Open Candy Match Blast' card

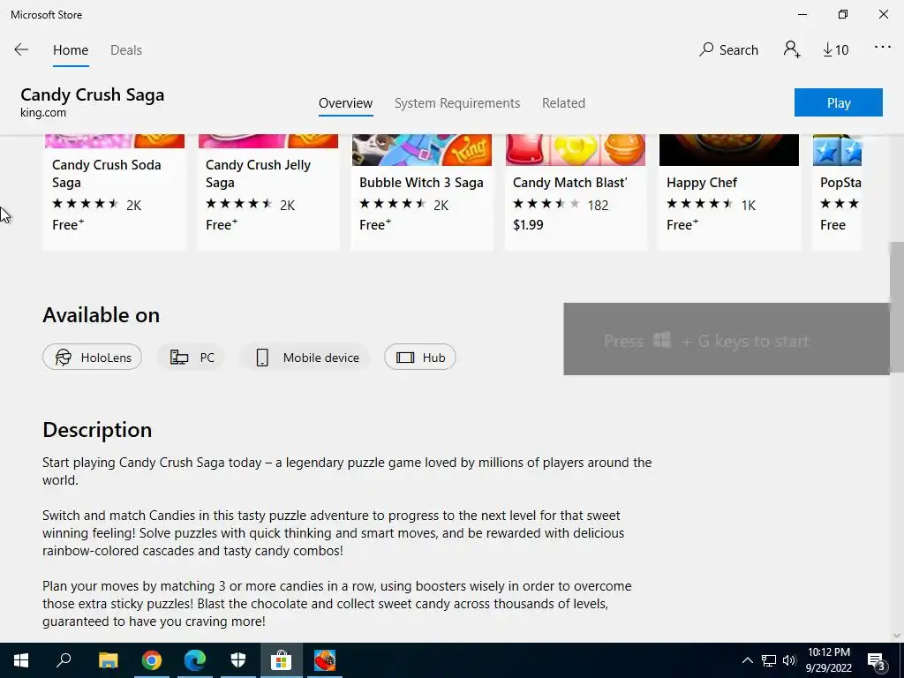tap(576, 192)
